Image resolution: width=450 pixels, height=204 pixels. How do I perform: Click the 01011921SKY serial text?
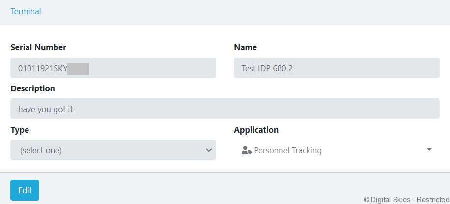pos(43,68)
